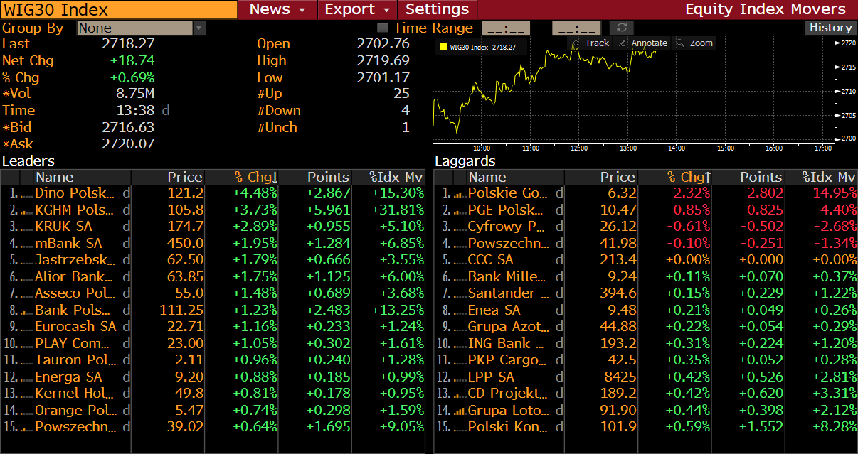Click the Time Range start time field

[x=506, y=28]
